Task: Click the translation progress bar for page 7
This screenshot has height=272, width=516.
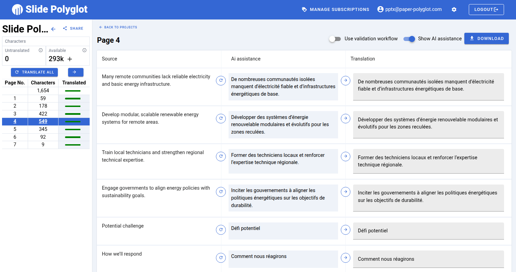Action: (73, 145)
